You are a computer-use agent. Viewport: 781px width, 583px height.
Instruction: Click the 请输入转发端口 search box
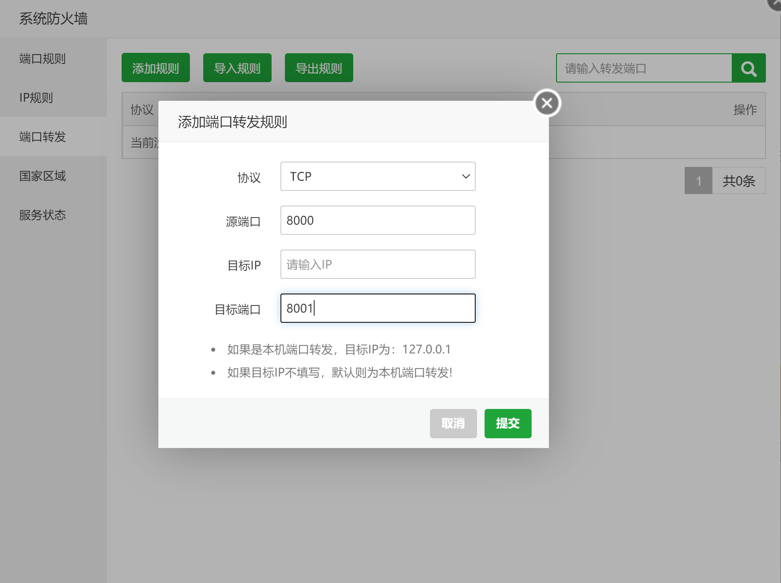coord(643,68)
